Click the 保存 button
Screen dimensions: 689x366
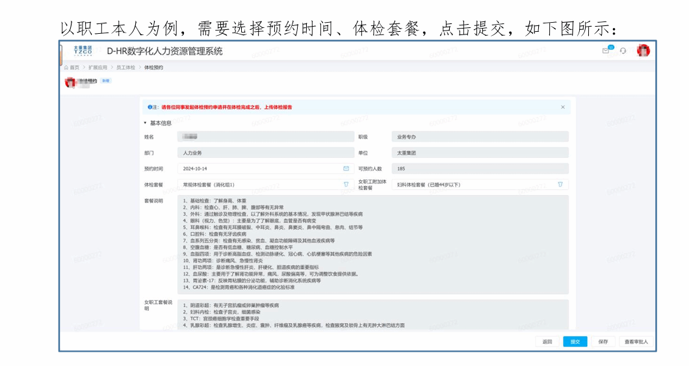tap(603, 341)
